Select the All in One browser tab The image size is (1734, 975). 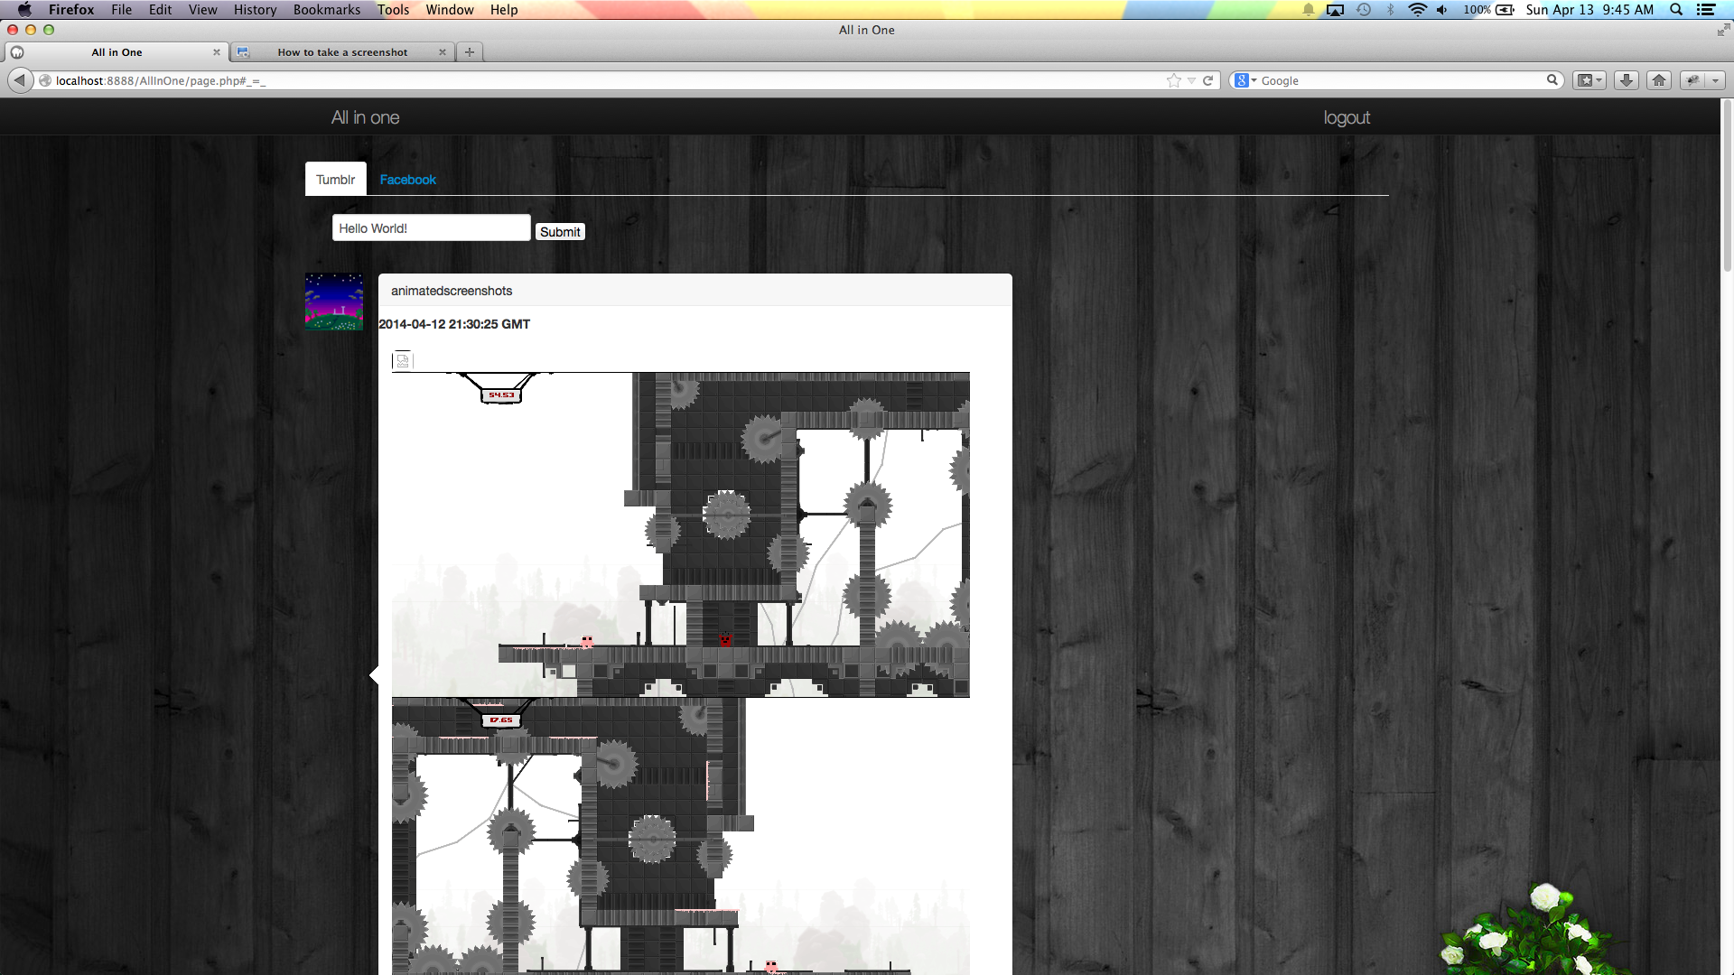[x=117, y=52]
